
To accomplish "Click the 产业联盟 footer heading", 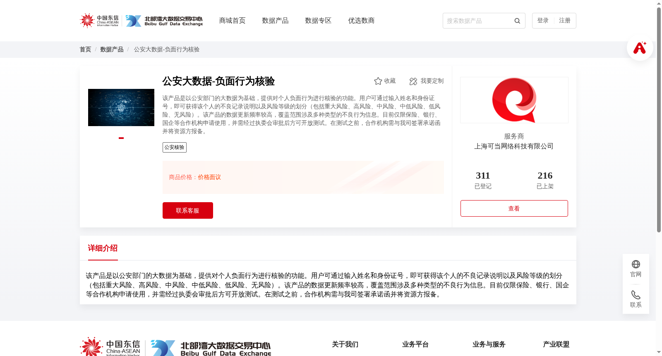I will tap(556, 344).
